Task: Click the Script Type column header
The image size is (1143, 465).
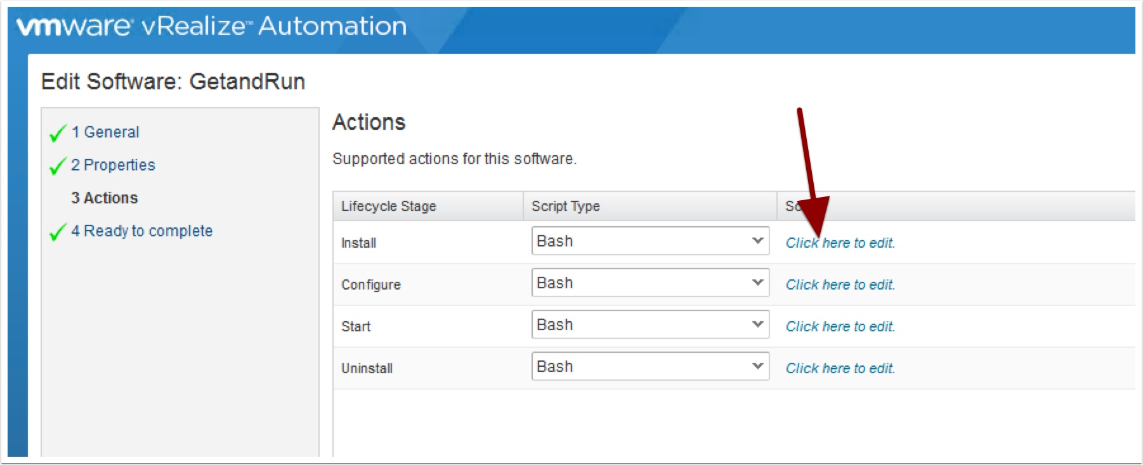Action: pyautogui.click(x=565, y=207)
